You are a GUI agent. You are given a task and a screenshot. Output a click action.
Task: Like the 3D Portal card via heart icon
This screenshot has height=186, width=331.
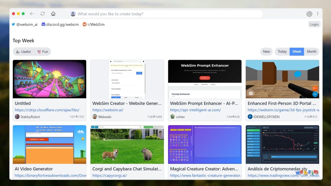coord(306,117)
